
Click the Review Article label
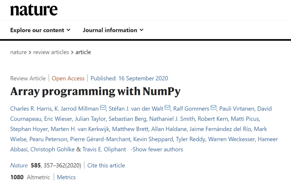28,78
